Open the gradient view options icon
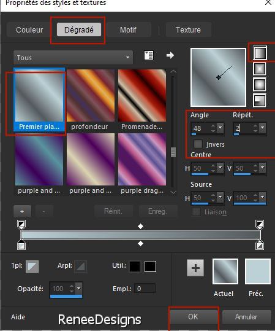This screenshot has height=331, width=275. point(149,55)
